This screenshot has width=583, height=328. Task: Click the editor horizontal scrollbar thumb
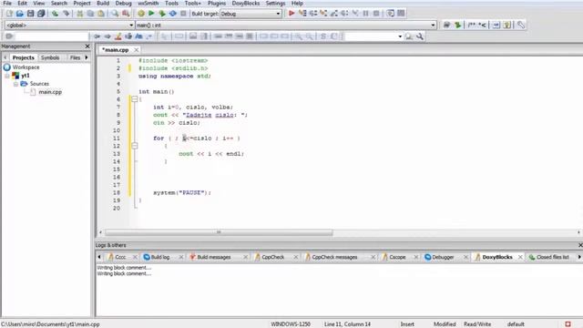click(219, 232)
